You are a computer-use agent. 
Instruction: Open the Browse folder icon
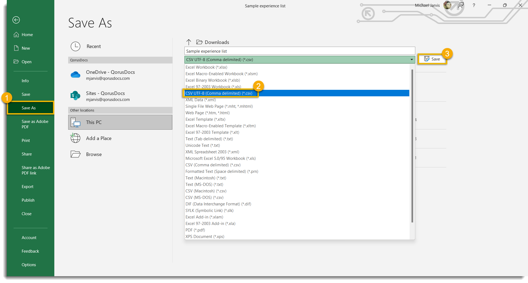coord(75,154)
